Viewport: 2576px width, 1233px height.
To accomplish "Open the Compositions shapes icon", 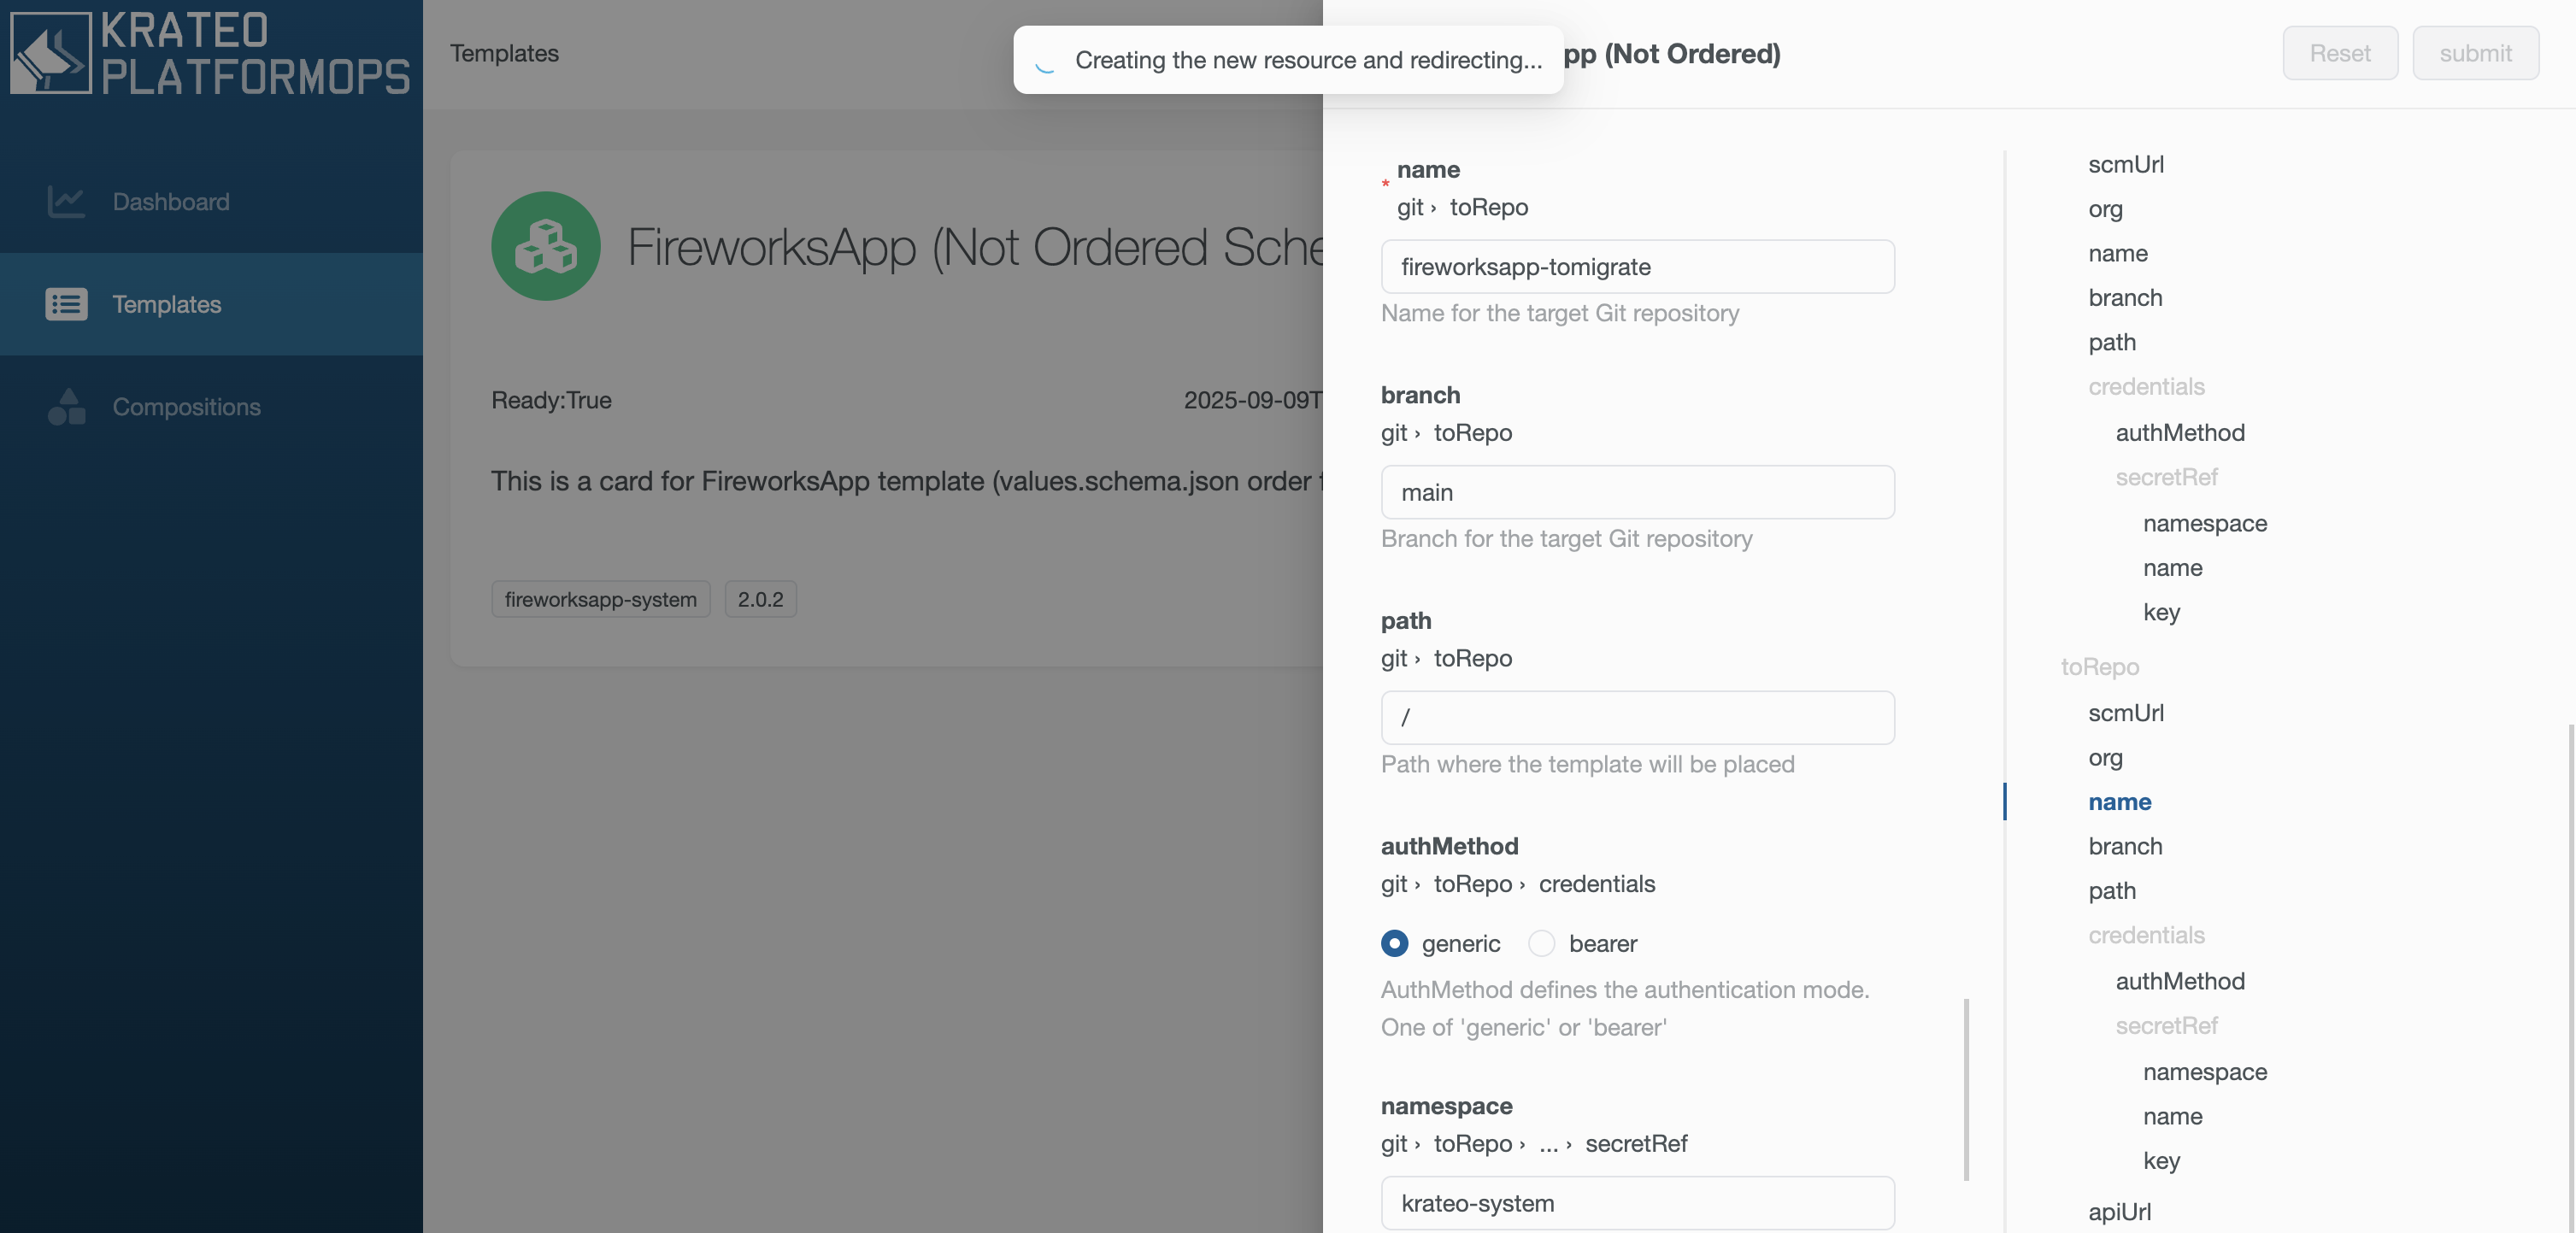I will coord(66,407).
